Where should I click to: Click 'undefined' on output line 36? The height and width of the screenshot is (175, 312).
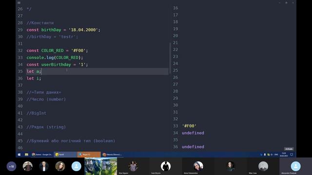(x=193, y=147)
